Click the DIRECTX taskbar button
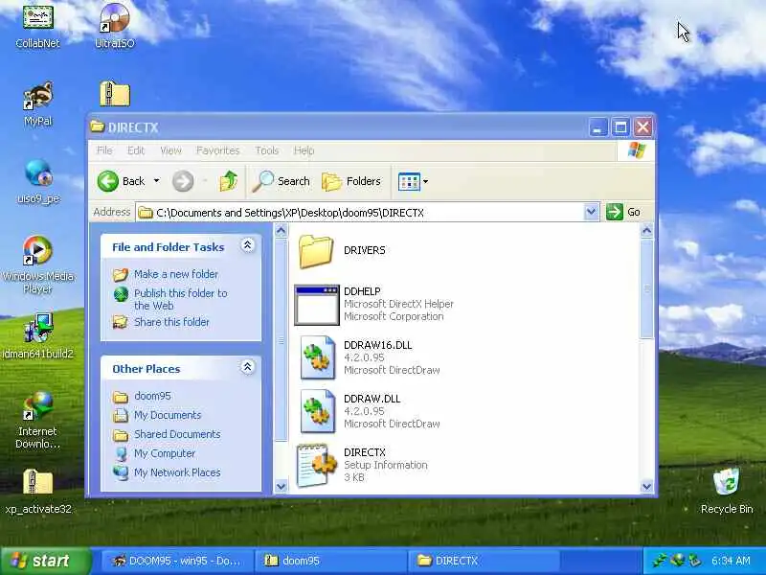This screenshot has height=575, width=766. point(484,561)
